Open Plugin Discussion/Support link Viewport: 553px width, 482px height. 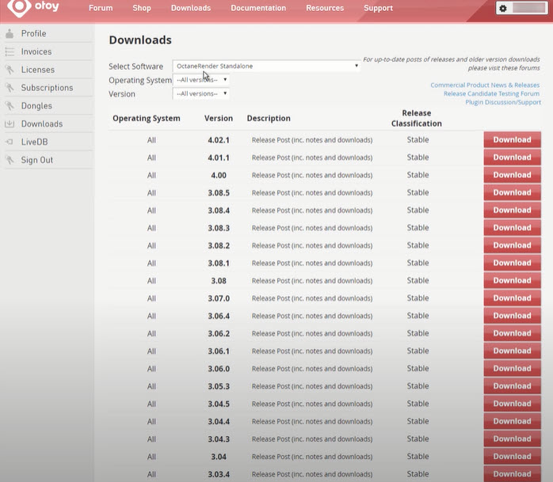[x=503, y=102]
